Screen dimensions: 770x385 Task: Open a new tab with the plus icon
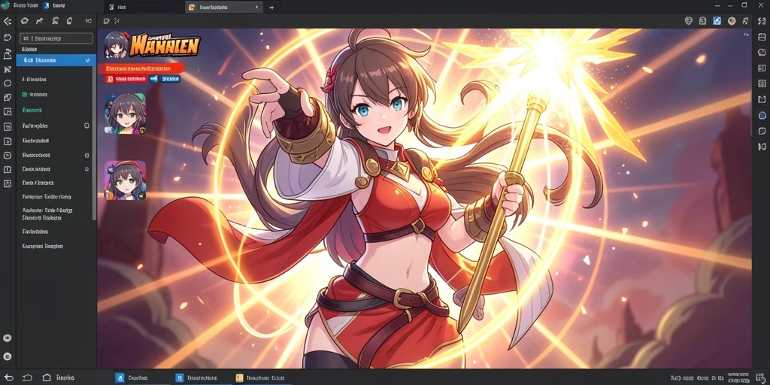[x=271, y=8]
